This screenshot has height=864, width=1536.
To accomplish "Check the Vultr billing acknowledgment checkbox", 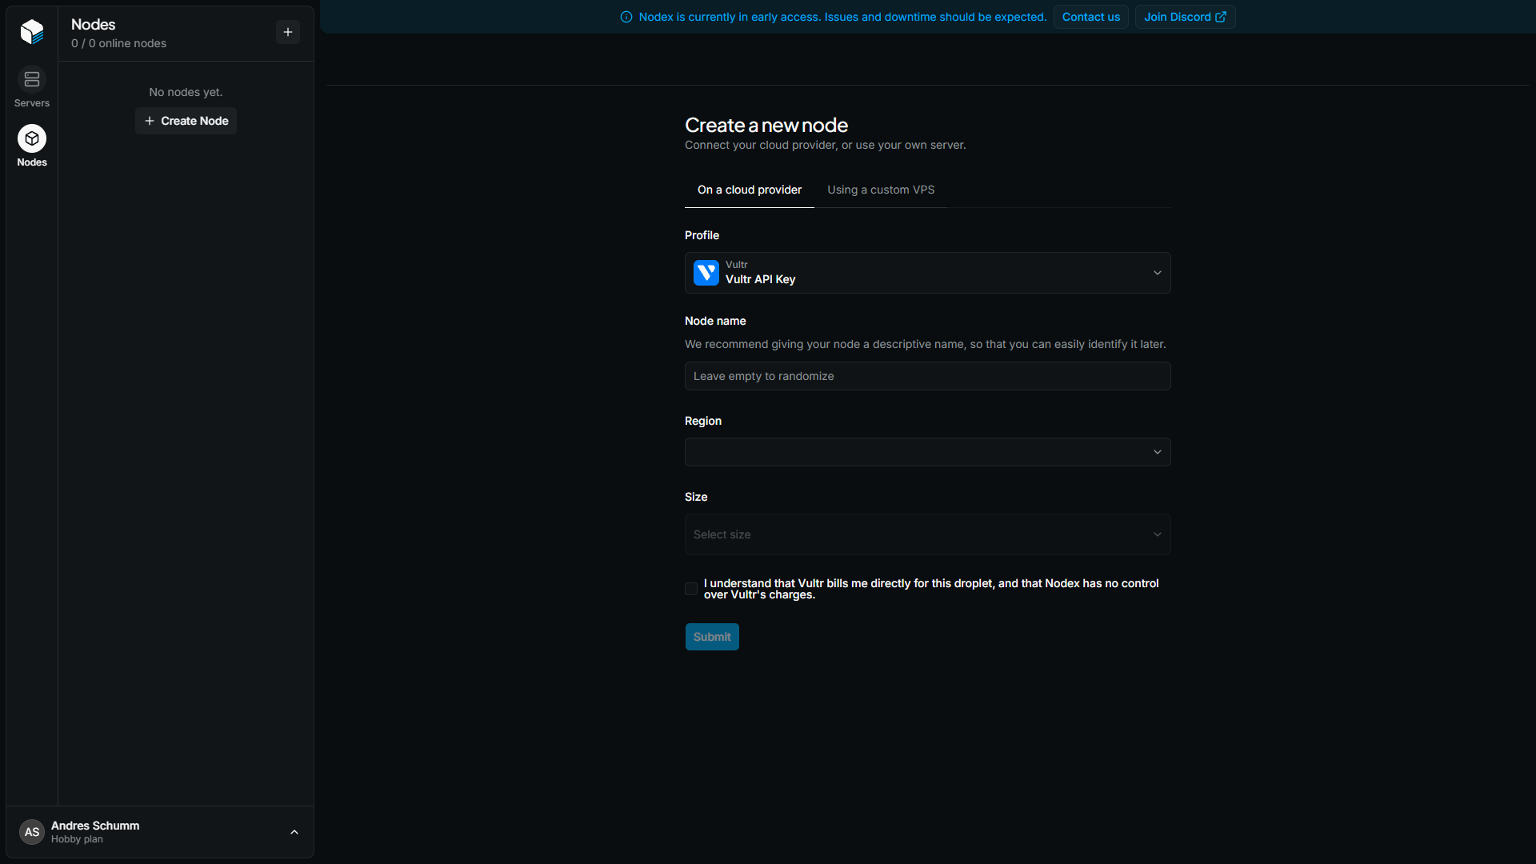I will tap(691, 589).
